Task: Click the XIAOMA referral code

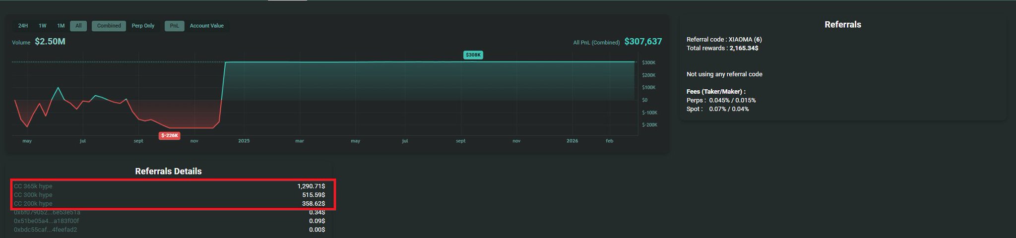Action: [x=740, y=39]
